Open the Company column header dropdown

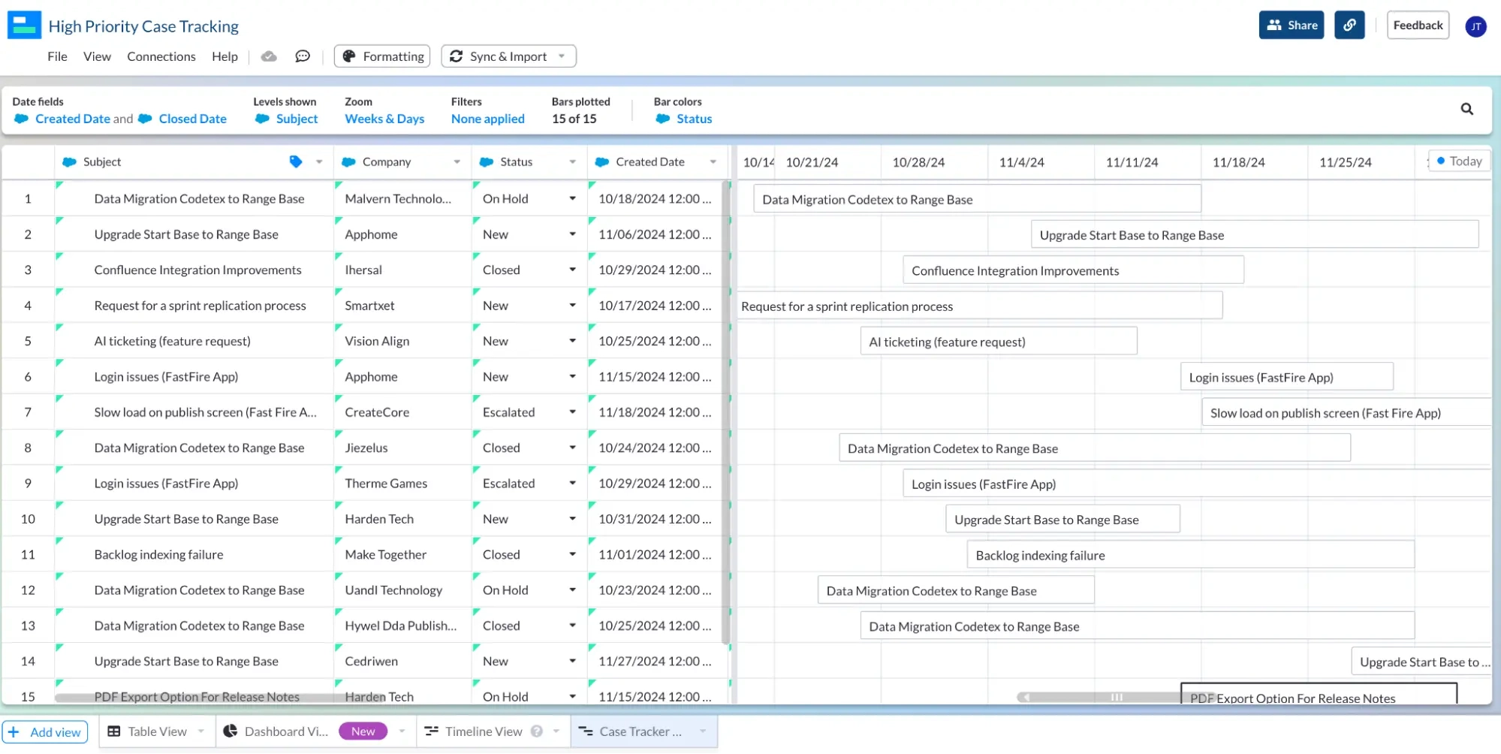(x=457, y=161)
